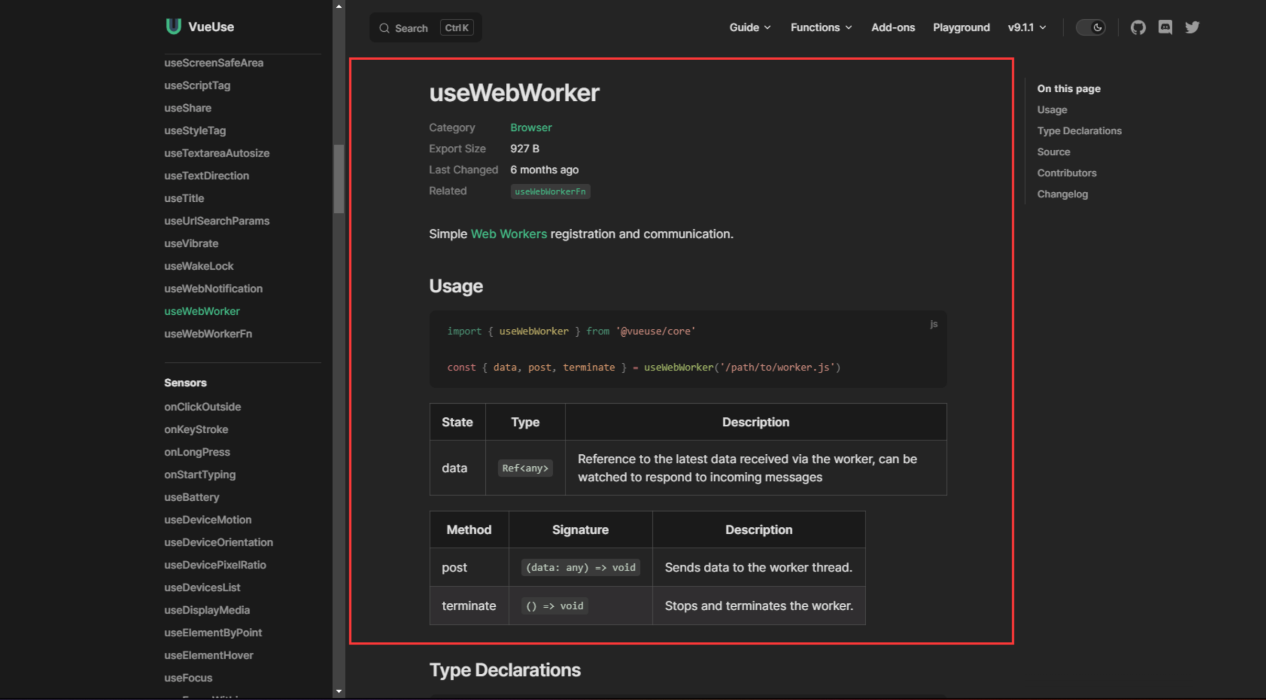Open useScriptTag in sidebar
1266x700 pixels.
click(x=197, y=86)
